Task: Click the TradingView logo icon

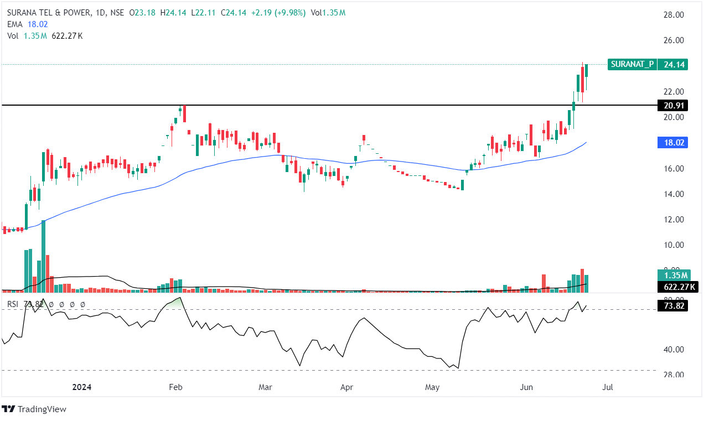Action: pos(8,409)
